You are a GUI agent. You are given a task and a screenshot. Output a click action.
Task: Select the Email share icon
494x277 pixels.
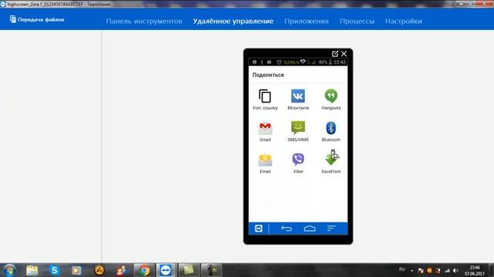click(265, 160)
